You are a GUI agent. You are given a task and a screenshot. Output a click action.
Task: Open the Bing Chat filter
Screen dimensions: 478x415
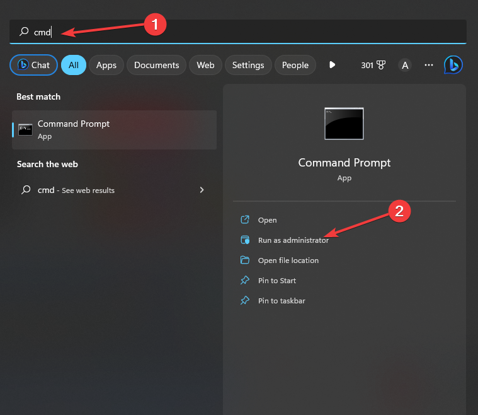coord(33,65)
